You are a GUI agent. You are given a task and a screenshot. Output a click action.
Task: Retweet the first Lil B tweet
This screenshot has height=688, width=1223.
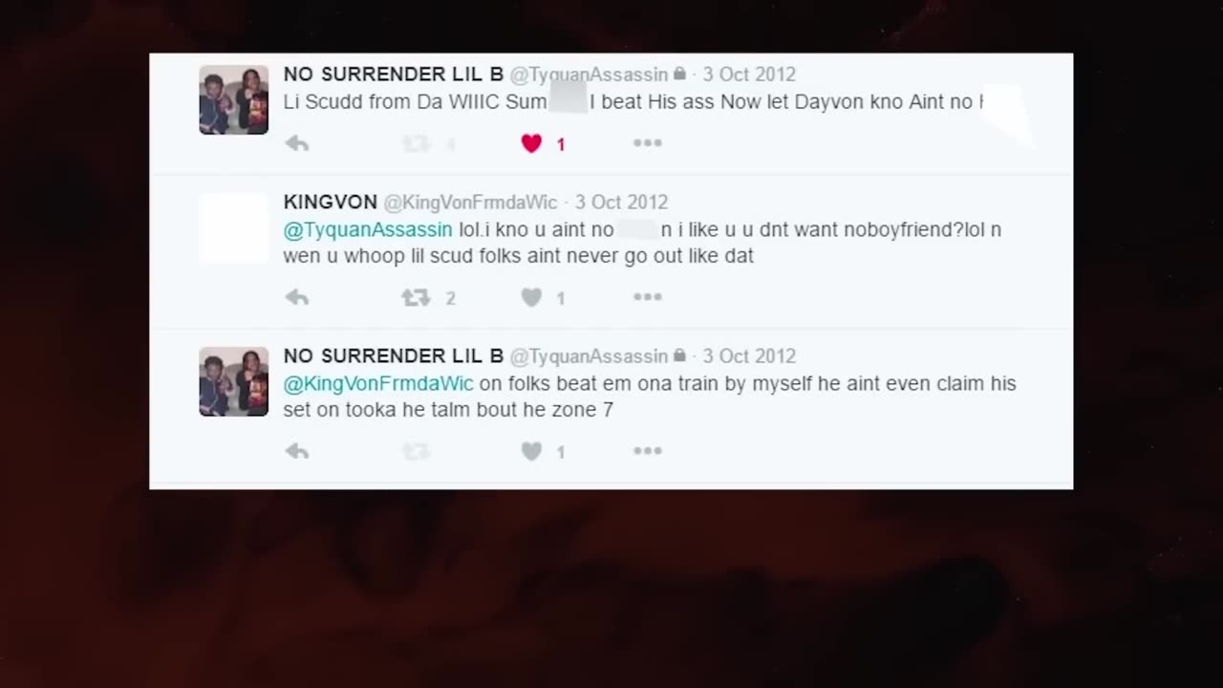pyautogui.click(x=416, y=143)
